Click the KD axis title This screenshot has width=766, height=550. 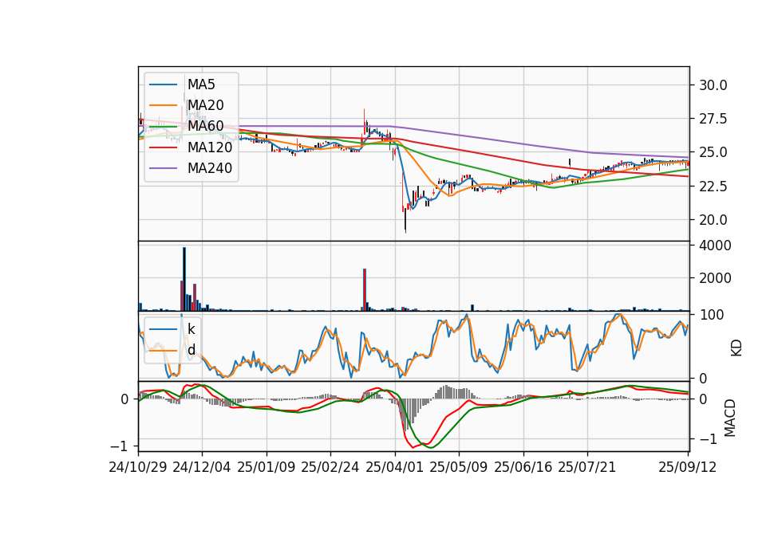tap(736, 348)
